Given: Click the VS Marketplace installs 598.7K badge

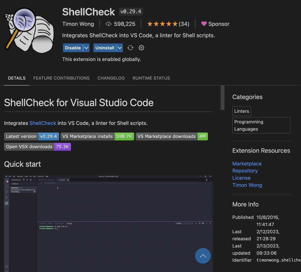Looking at the screenshot, I should click(97, 136).
